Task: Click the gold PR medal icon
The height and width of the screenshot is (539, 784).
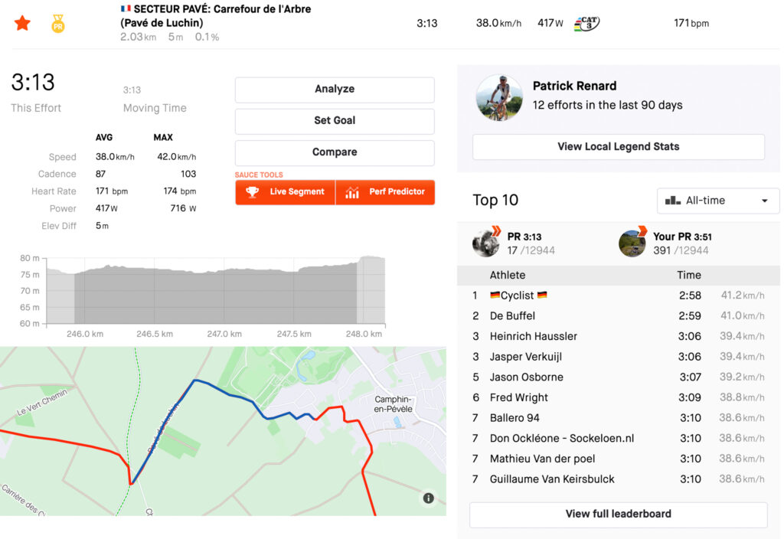Action: coord(58,24)
